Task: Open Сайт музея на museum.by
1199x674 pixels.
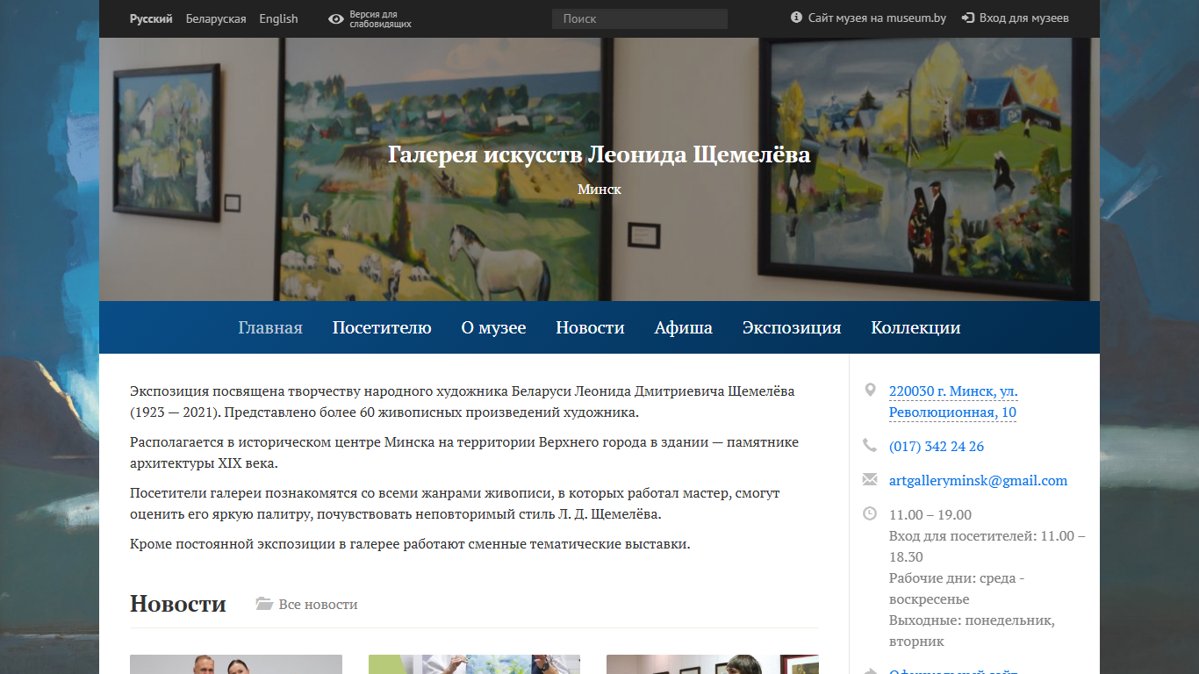Action: [x=877, y=18]
